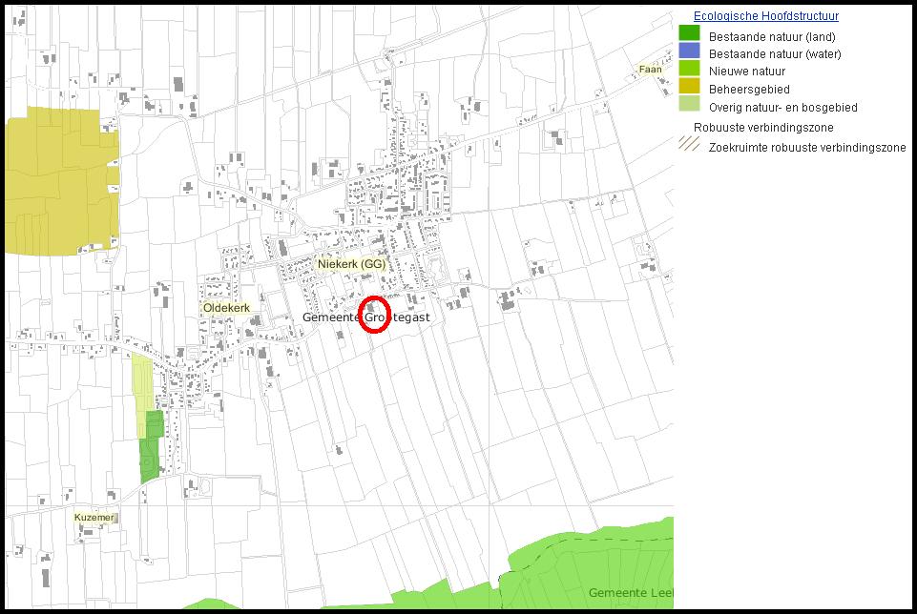Click the red circle marker on the map
The width and height of the screenshot is (917, 614).
[x=375, y=317]
